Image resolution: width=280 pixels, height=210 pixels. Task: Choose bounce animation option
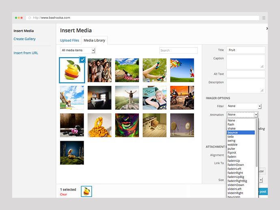pos(241,133)
